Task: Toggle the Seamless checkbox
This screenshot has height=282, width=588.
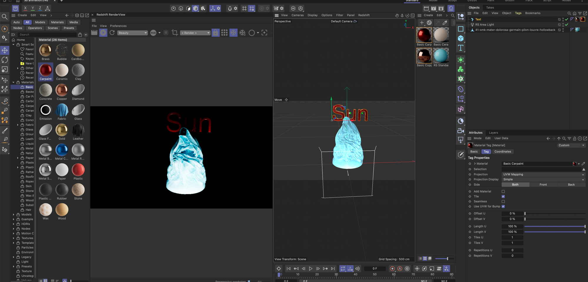Action: (503, 202)
